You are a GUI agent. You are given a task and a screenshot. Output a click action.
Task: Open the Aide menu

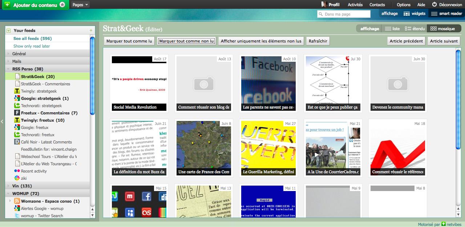coord(421,5)
